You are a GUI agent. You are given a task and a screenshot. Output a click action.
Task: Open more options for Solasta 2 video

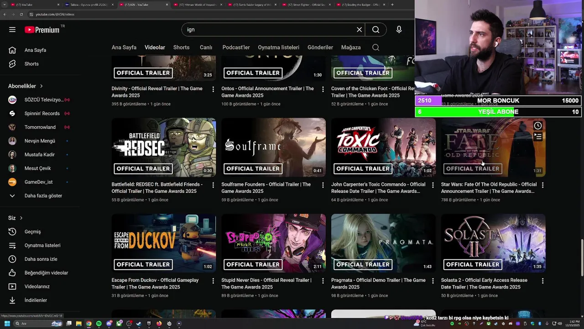[x=542, y=281]
